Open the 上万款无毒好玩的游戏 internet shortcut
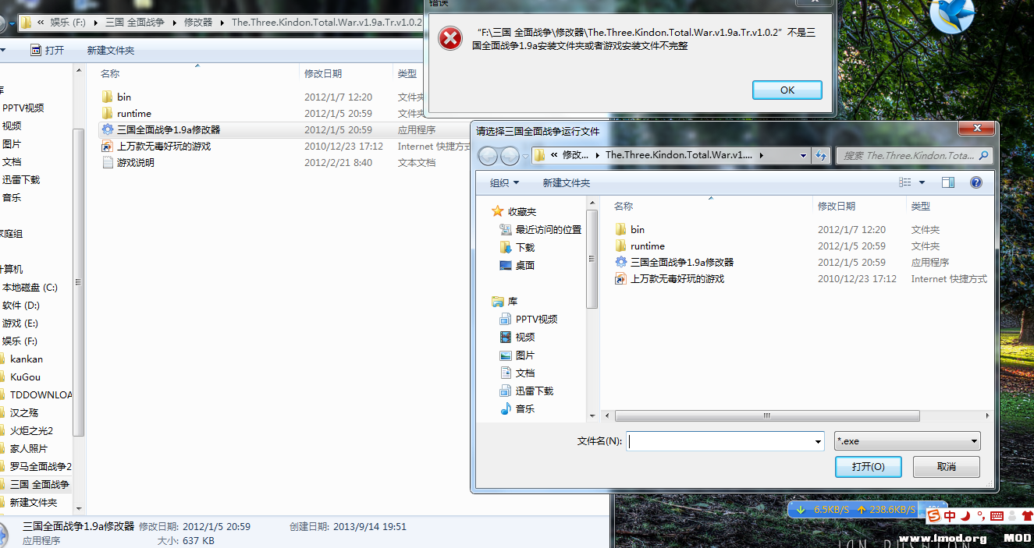The image size is (1034, 548). [164, 146]
